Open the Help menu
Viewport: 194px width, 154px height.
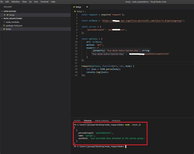coord(53,2)
